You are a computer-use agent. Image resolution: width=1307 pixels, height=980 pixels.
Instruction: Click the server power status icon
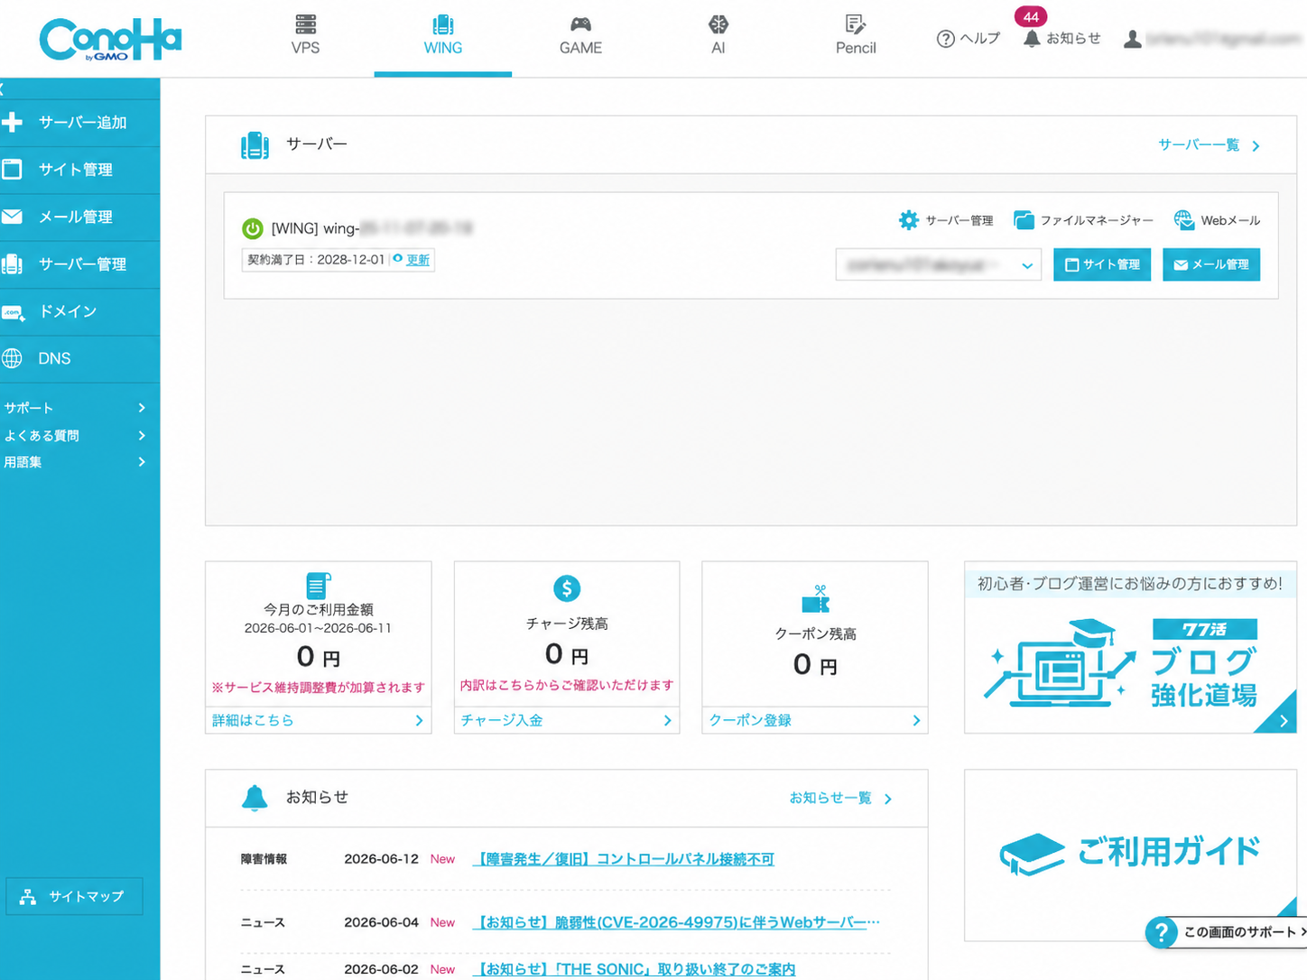pos(253,229)
